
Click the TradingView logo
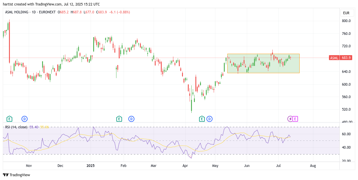[17, 175]
